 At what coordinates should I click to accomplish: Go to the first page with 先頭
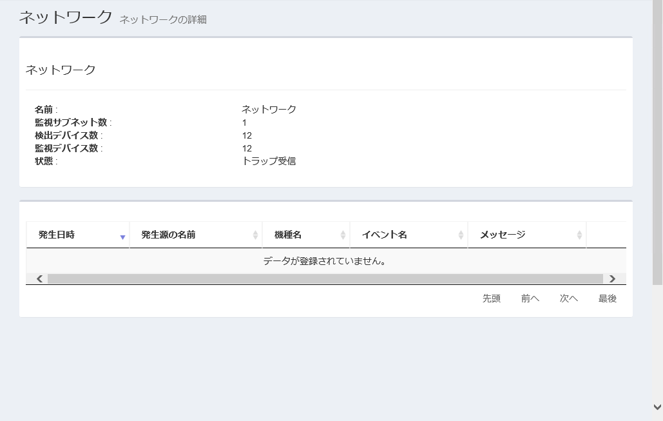click(492, 299)
